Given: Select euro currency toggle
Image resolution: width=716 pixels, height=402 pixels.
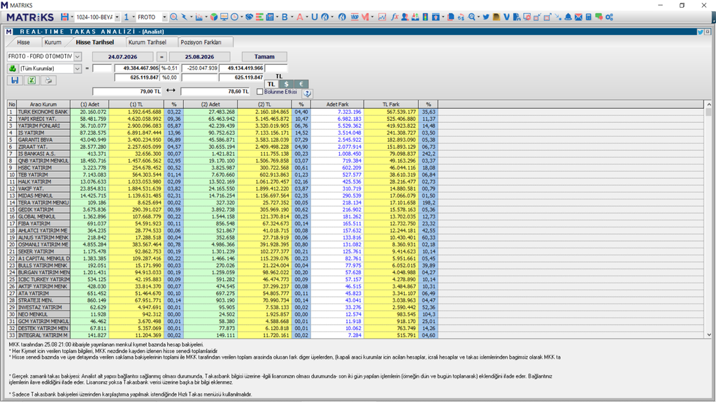Looking at the screenshot, I should tap(301, 84).
